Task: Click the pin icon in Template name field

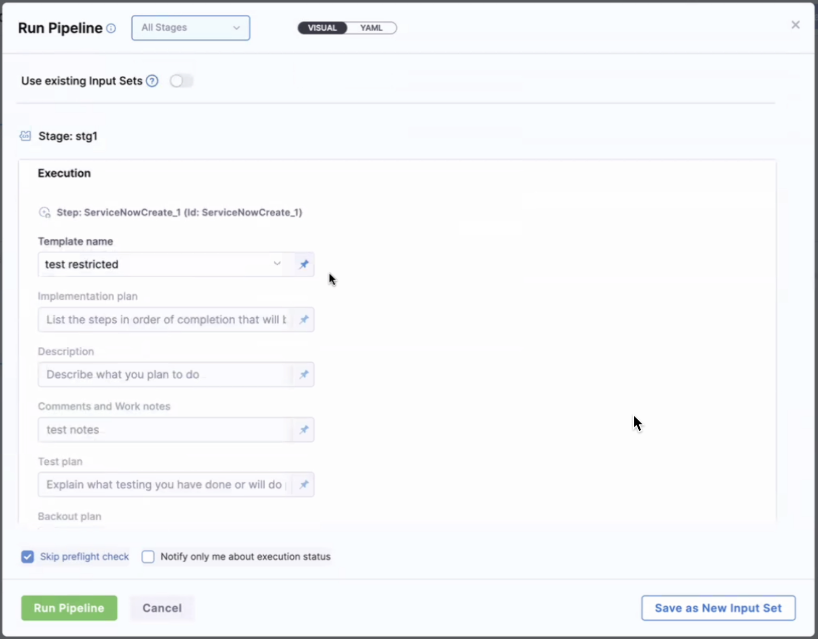Action: 304,264
